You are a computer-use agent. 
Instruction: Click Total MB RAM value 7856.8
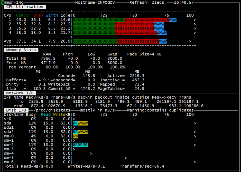[48, 59]
